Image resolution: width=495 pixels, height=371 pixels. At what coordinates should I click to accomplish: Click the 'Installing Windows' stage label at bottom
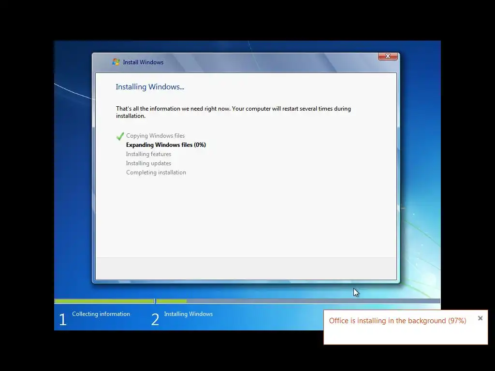[189, 314]
